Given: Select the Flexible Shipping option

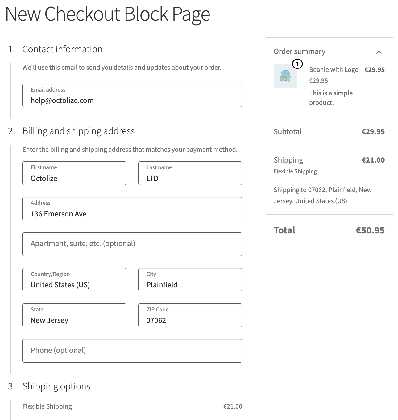Looking at the screenshot, I should coord(47,406).
